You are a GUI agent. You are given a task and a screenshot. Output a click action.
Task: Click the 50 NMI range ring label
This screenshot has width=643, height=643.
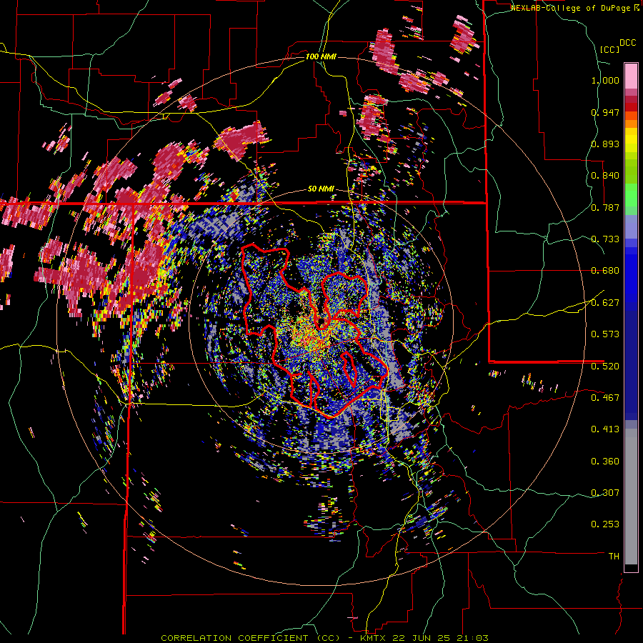click(321, 189)
